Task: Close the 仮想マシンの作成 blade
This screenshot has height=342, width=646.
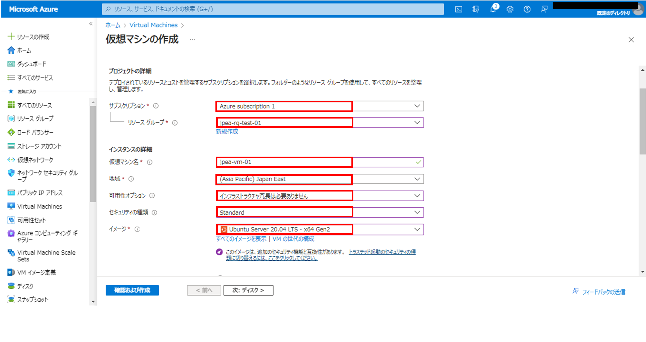Action: (x=631, y=40)
